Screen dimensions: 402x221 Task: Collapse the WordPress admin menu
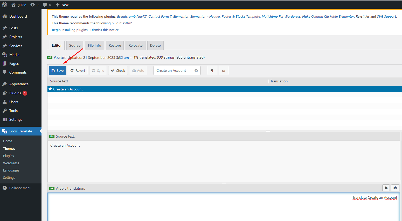tap(17, 188)
